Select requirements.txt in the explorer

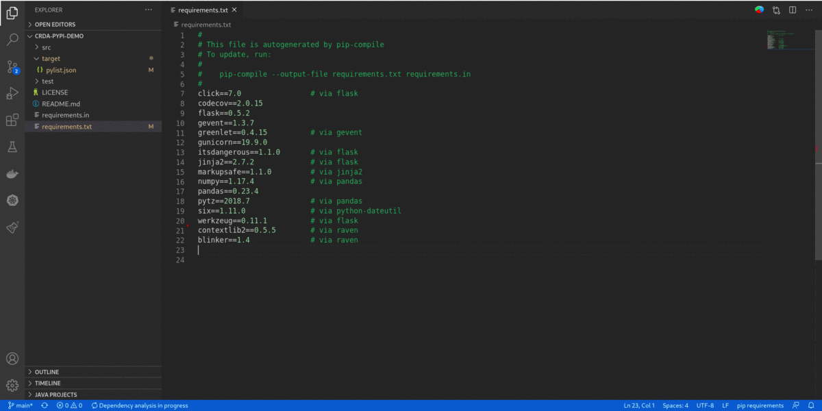[x=93, y=126]
